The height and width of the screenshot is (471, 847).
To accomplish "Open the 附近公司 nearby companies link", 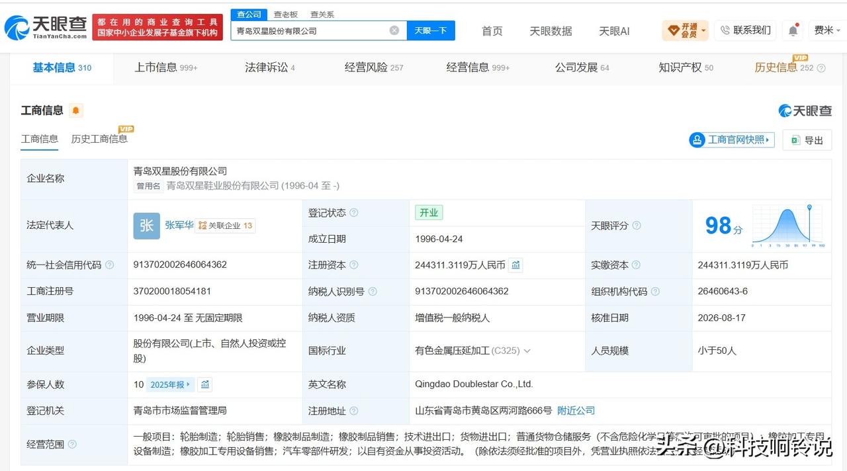I will tap(576, 411).
